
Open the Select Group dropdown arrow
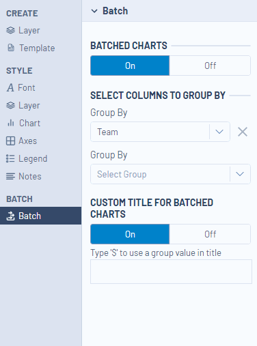pos(240,174)
